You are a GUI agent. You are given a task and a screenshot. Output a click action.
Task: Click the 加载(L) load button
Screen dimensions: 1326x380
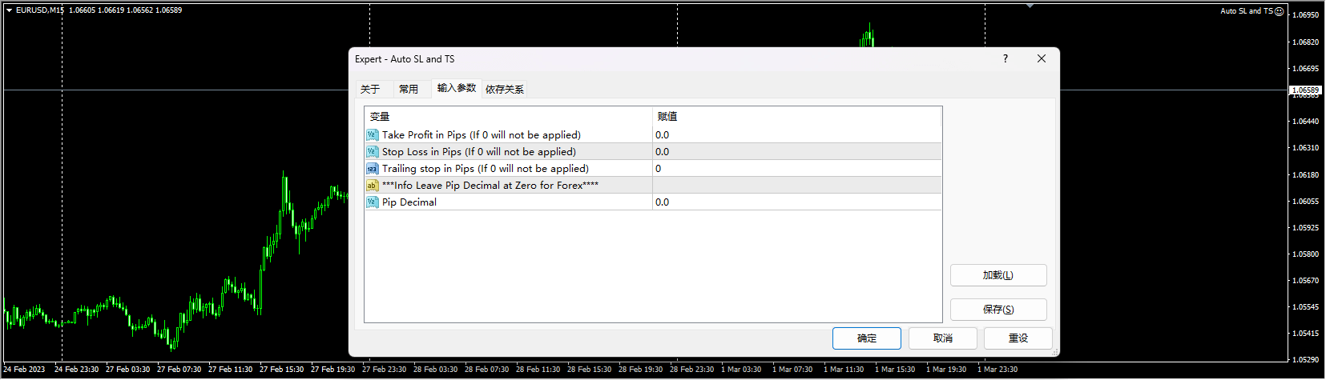pyautogui.click(x=998, y=275)
